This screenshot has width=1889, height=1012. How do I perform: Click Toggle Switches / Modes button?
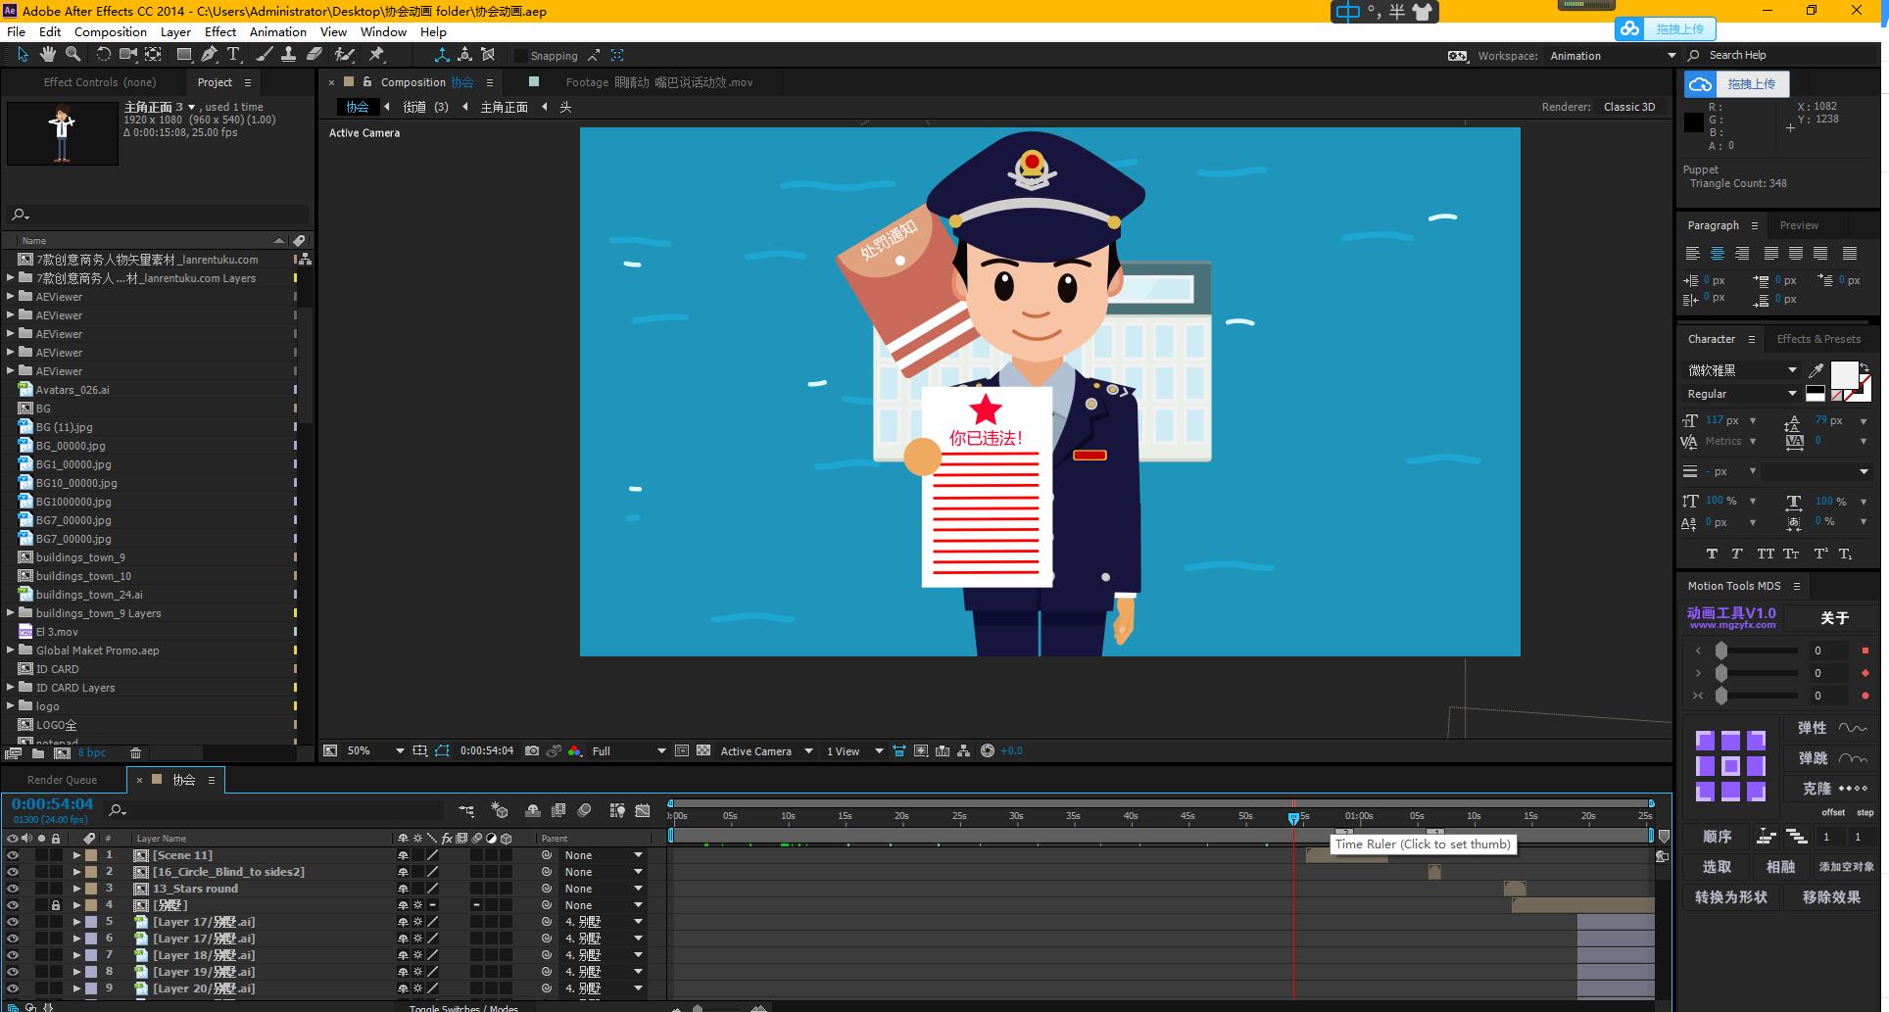[x=463, y=1007]
